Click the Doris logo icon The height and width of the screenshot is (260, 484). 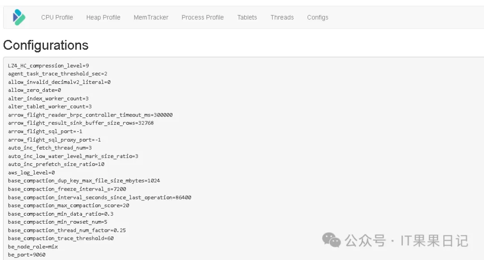(19, 17)
